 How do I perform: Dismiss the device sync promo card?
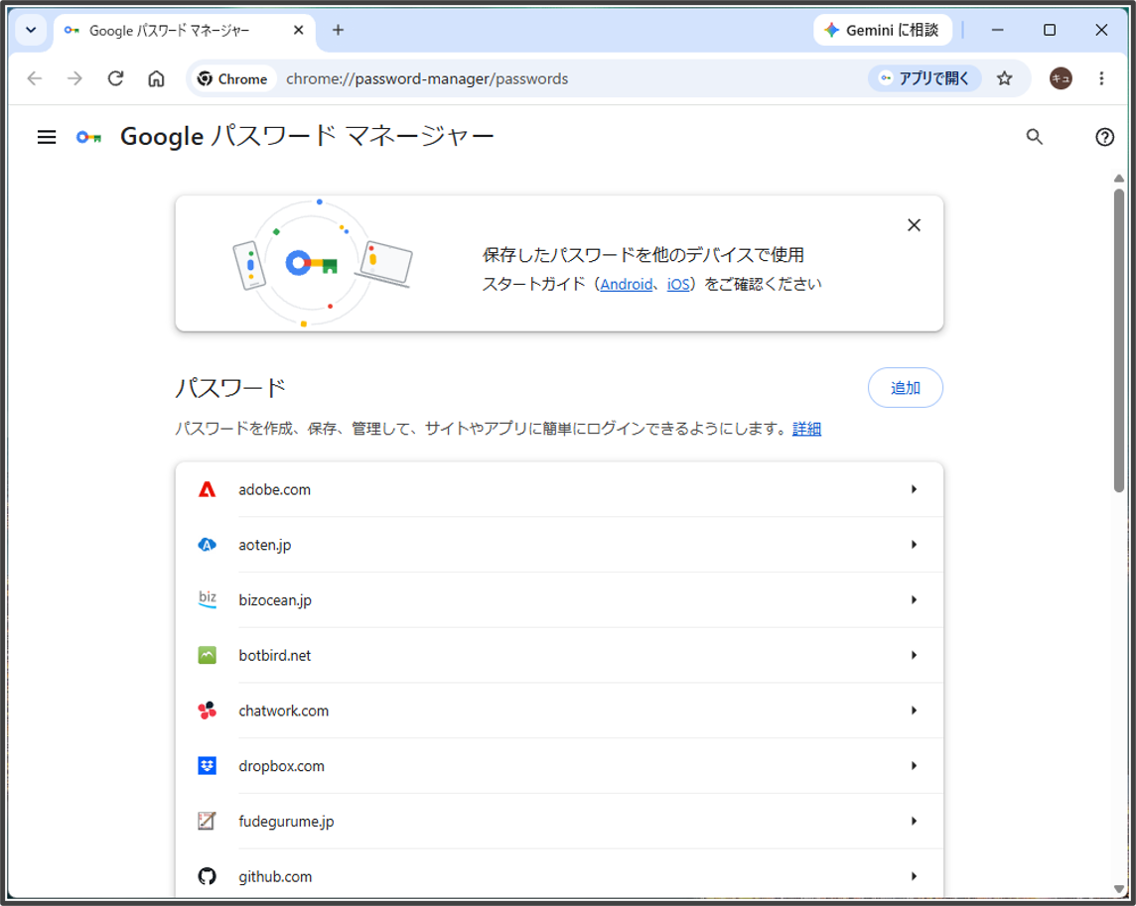pos(914,225)
